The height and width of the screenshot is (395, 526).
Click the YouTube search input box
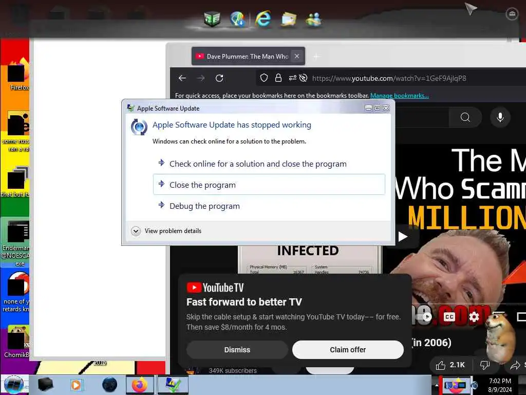(x=422, y=117)
